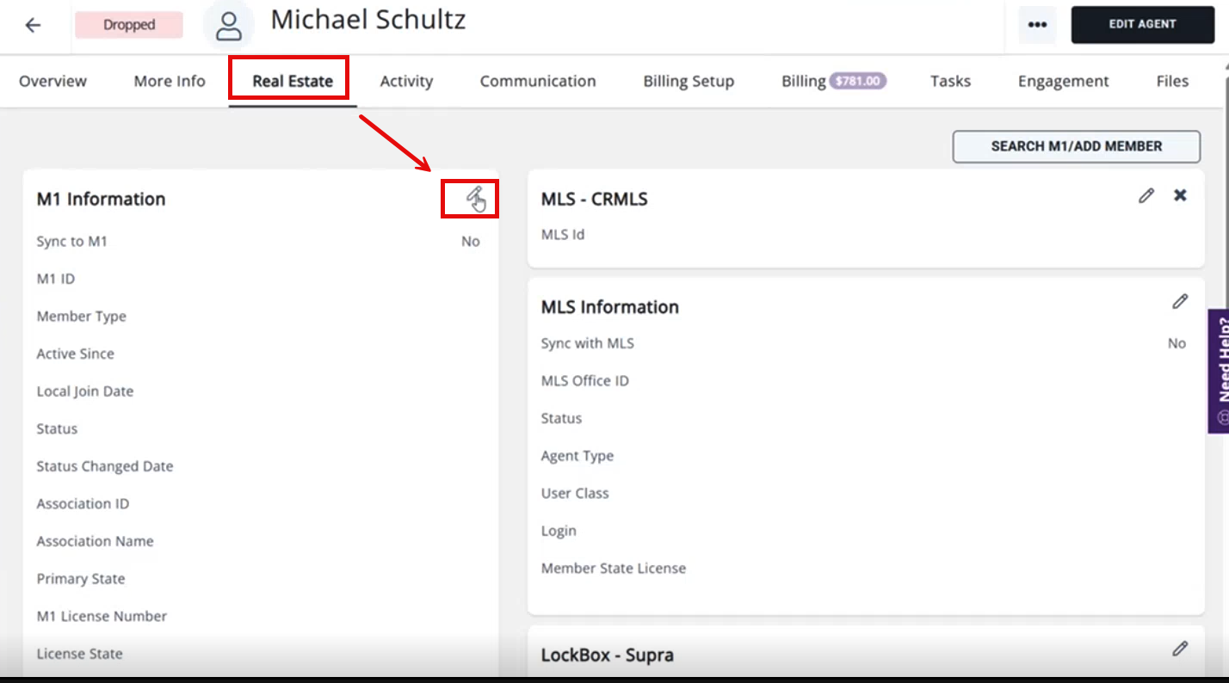The height and width of the screenshot is (683, 1229).
Task: Click the License State label
Action: click(x=79, y=654)
